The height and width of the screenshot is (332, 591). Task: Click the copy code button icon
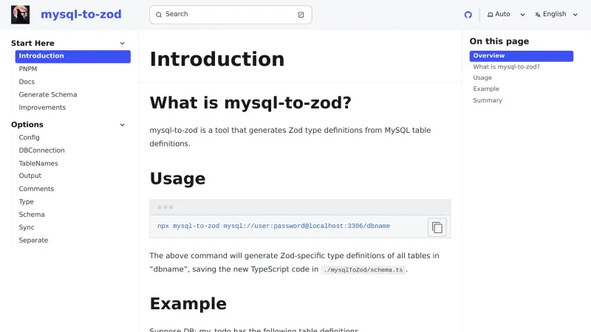(x=437, y=227)
